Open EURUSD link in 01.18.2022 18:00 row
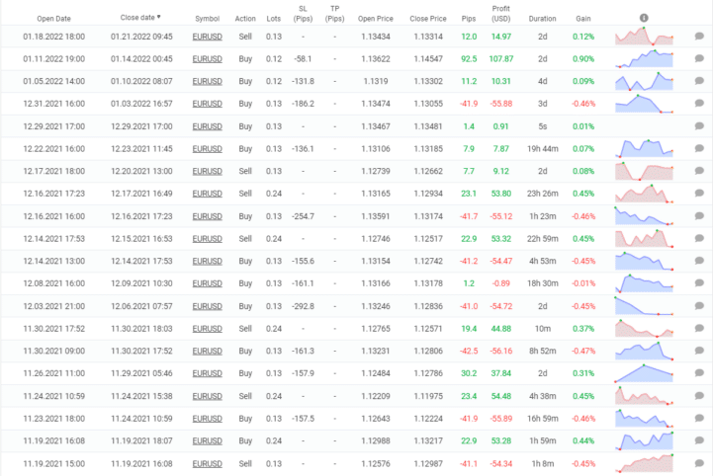This screenshot has width=713, height=476. tap(207, 37)
